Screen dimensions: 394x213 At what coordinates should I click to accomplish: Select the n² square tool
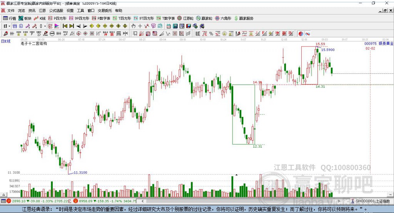[x=65, y=34]
